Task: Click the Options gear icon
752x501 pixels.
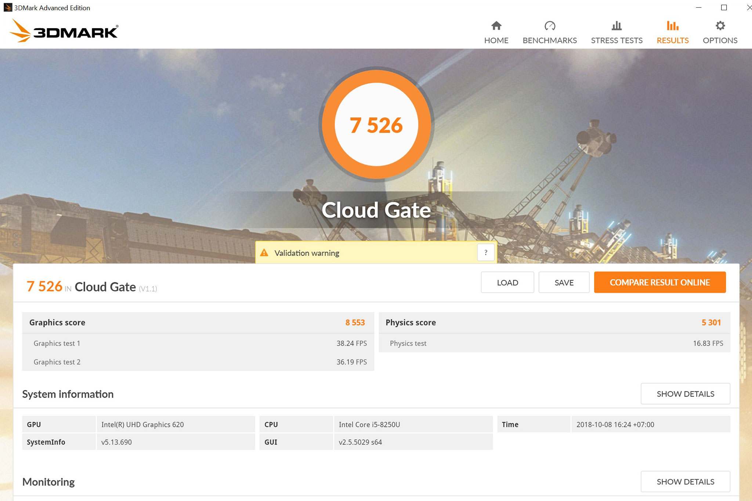Action: (720, 26)
